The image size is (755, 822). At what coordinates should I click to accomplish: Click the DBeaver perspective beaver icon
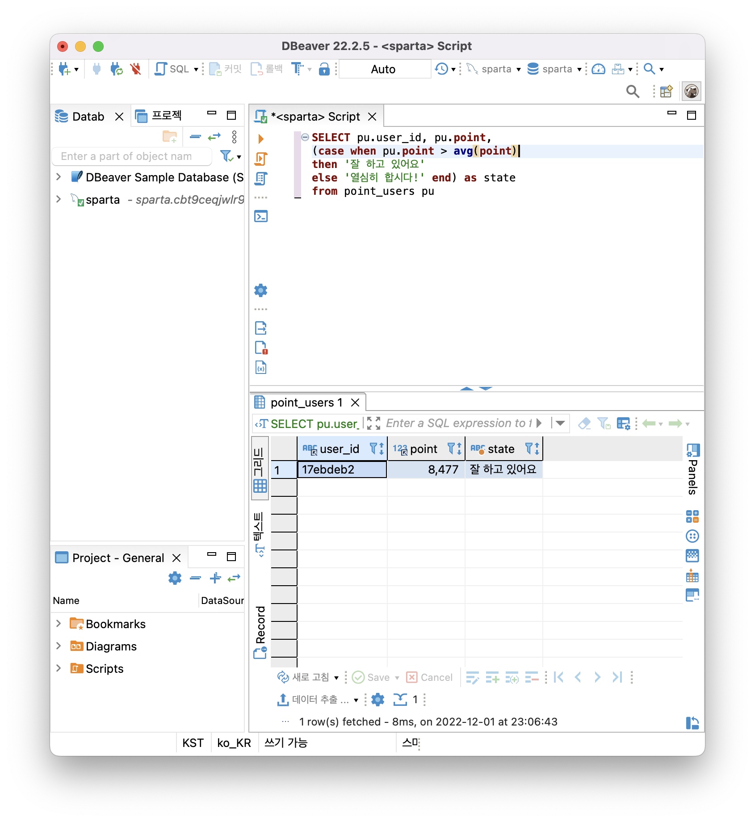point(692,92)
